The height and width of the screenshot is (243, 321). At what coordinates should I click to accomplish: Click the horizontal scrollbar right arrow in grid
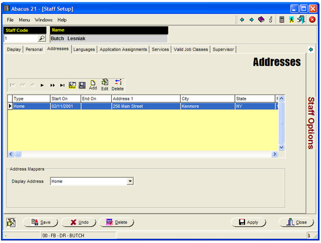275,154
